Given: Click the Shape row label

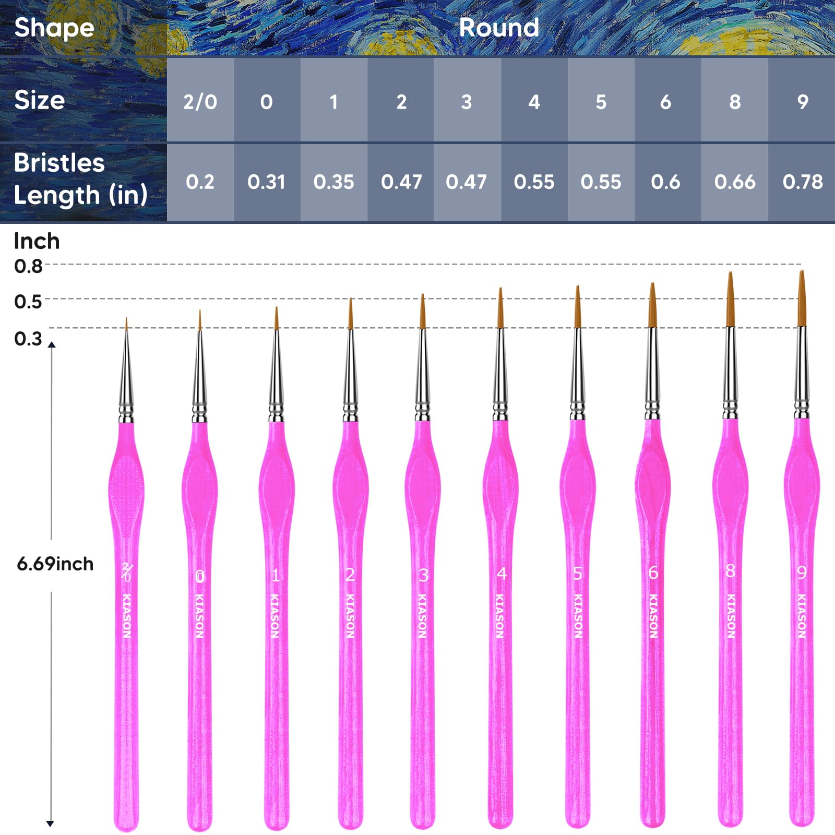Looking at the screenshot, I should click(54, 28).
